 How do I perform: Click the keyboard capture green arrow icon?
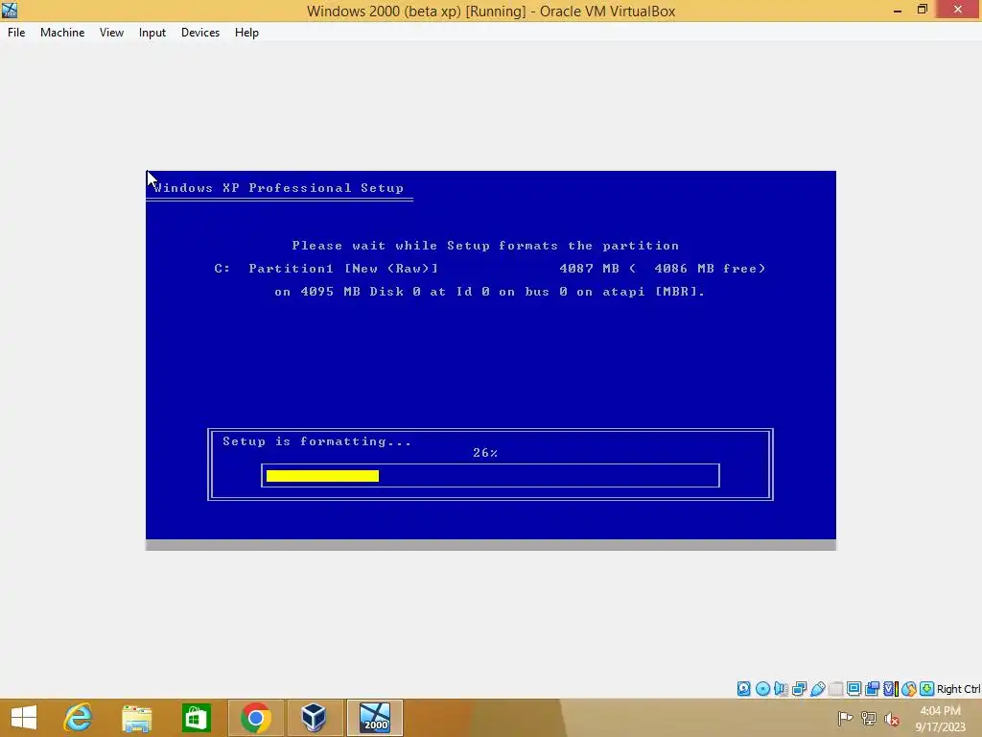tap(927, 689)
